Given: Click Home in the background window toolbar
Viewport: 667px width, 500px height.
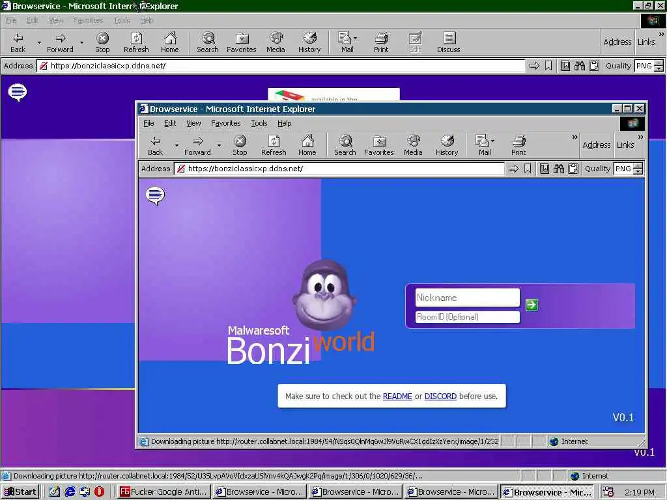Looking at the screenshot, I should (x=170, y=42).
